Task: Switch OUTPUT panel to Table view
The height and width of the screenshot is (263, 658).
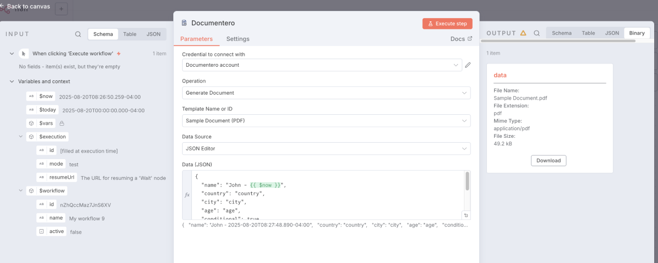Action: click(588, 33)
